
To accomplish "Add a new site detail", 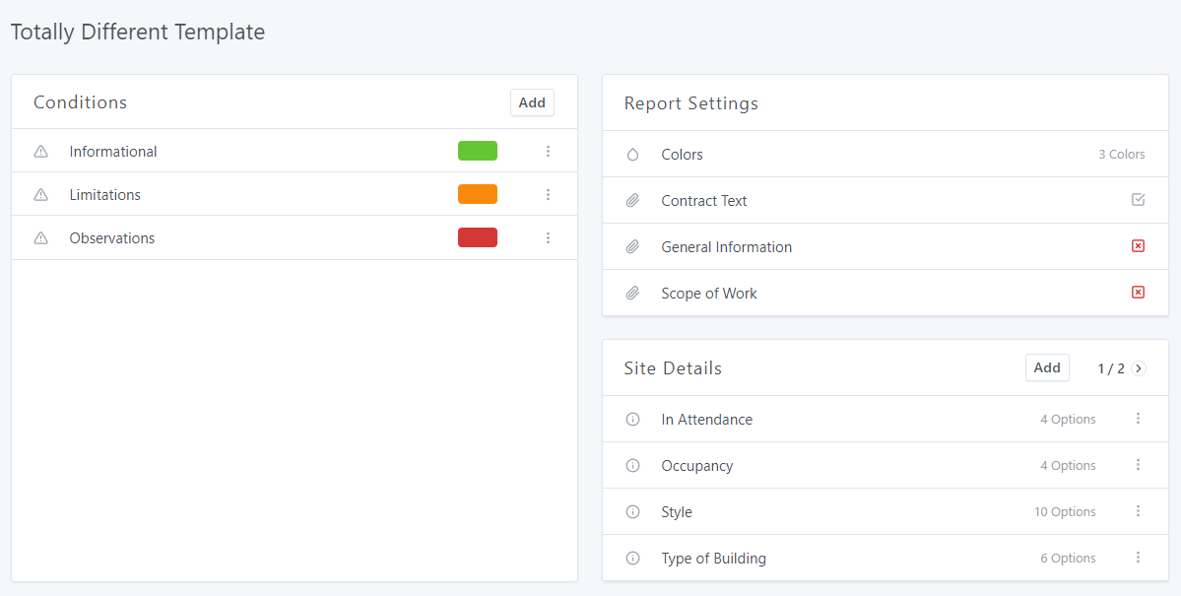I will (1047, 367).
